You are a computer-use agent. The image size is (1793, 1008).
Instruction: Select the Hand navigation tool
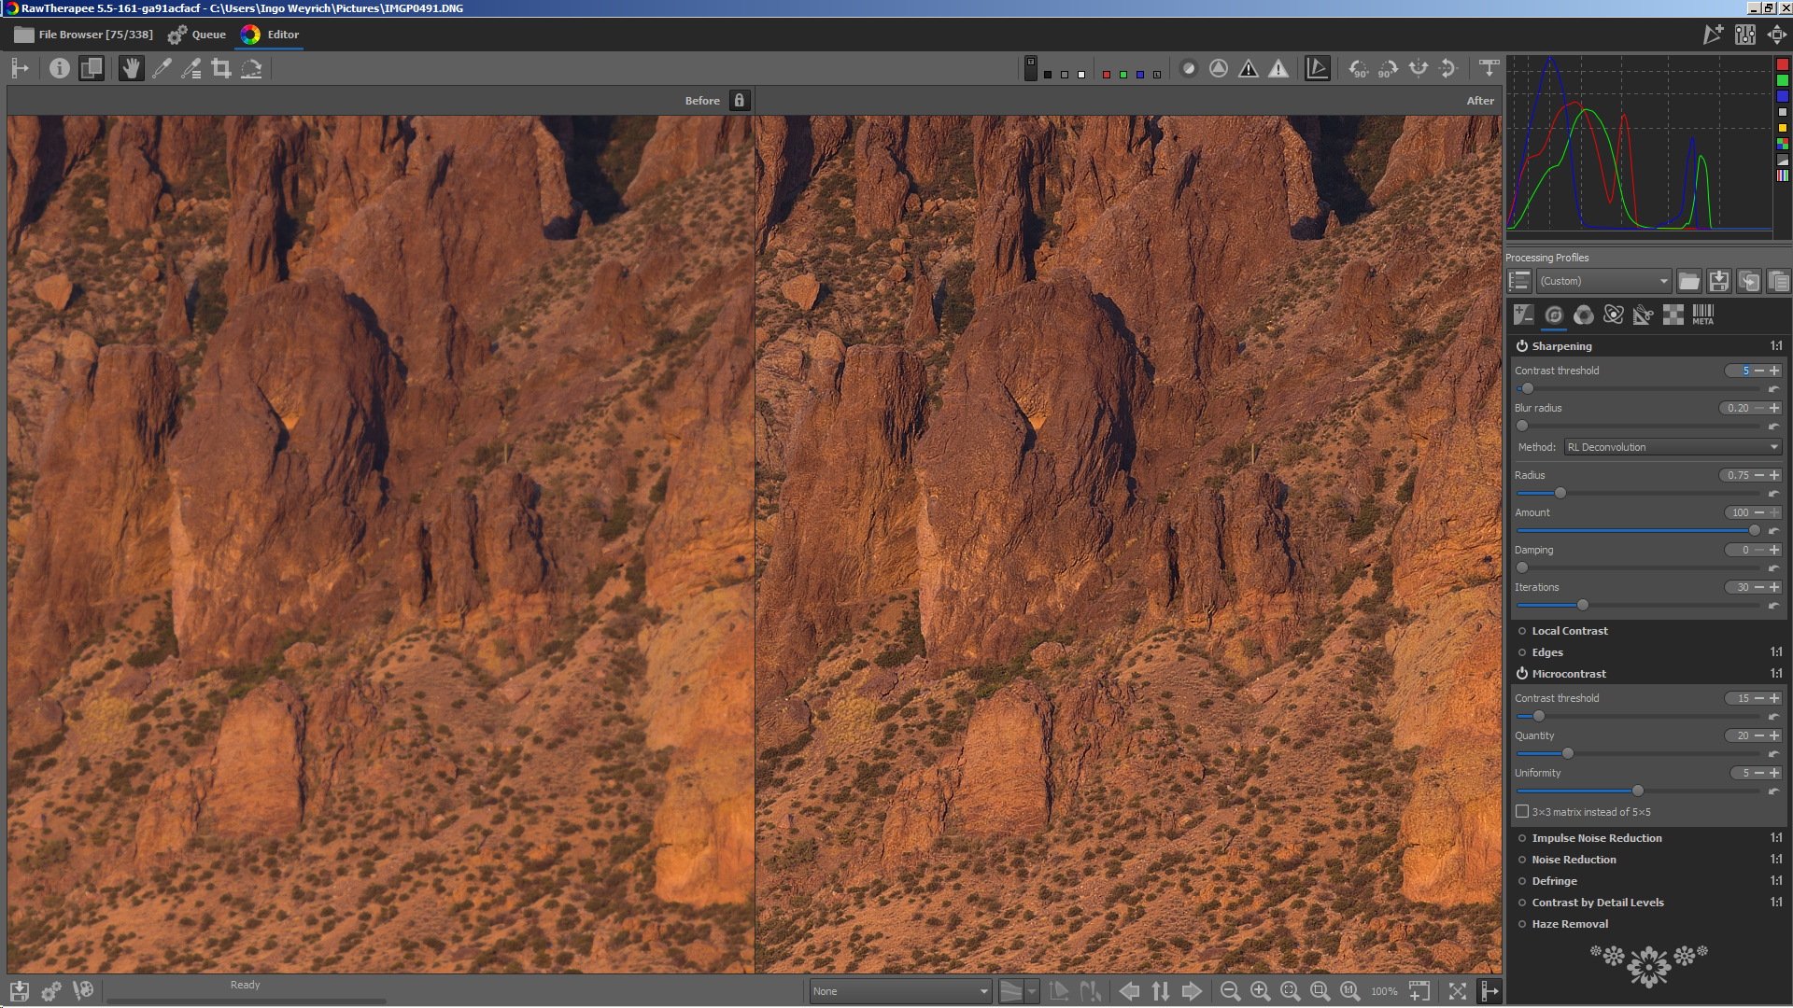pos(132,68)
